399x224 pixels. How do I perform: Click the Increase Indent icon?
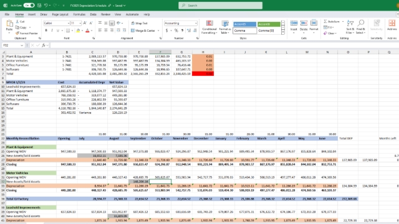pyautogui.click(x=125, y=30)
